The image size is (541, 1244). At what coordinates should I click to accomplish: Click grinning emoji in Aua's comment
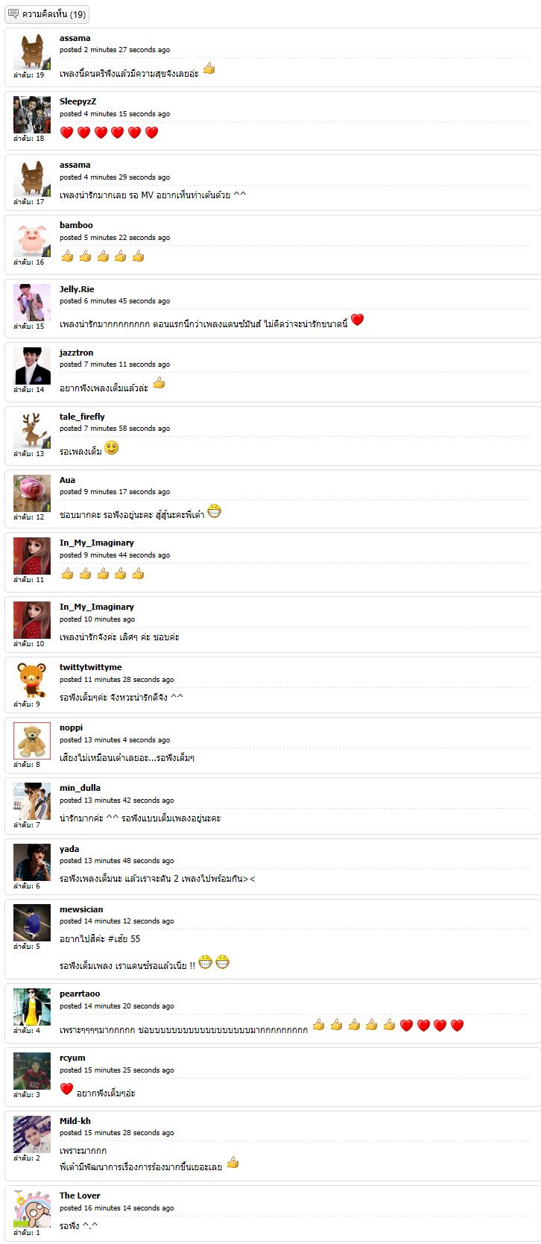tap(215, 511)
